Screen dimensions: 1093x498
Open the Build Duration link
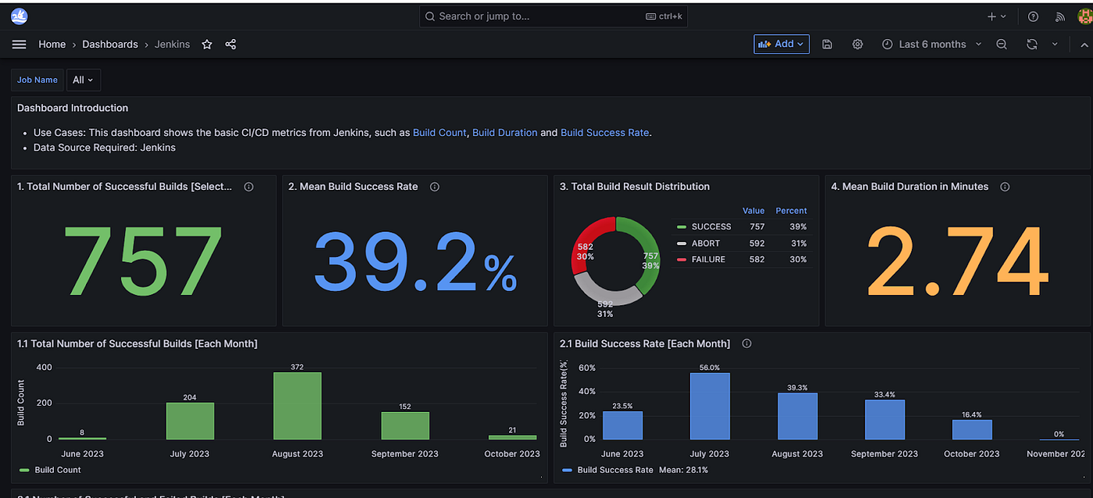(504, 133)
